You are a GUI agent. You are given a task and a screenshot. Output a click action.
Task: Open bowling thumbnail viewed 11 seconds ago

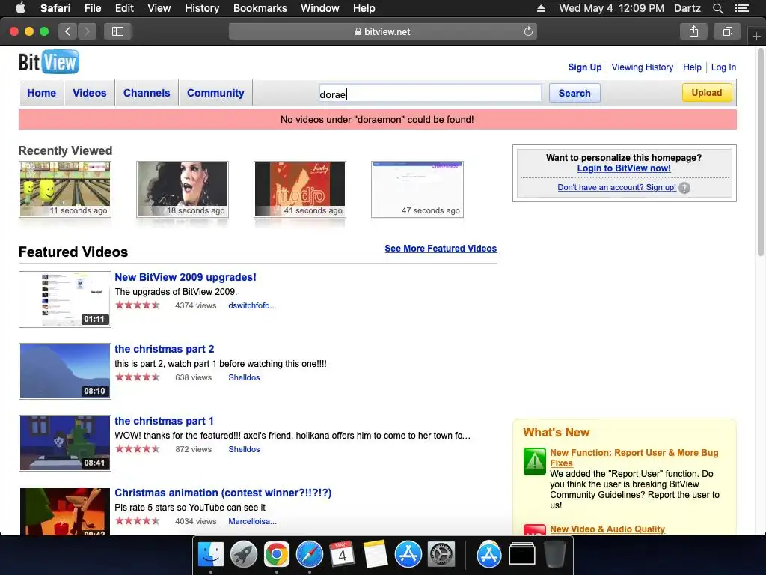(x=65, y=189)
